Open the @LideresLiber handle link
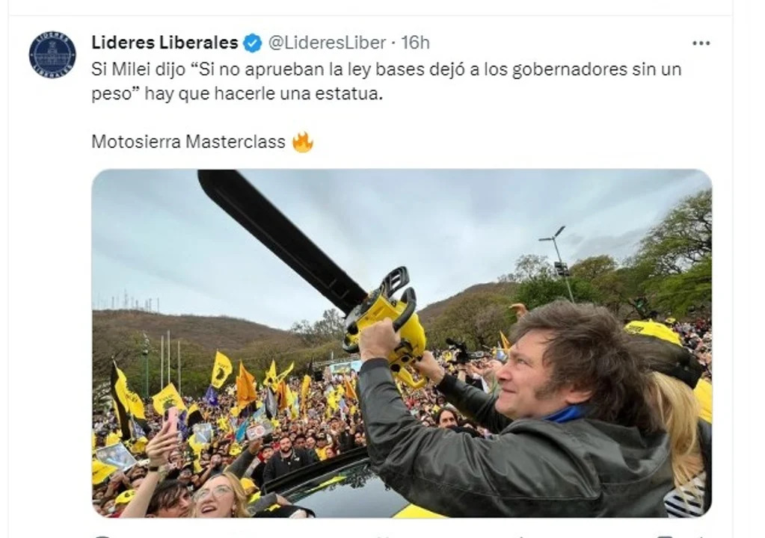The height and width of the screenshot is (538, 765). [x=328, y=43]
